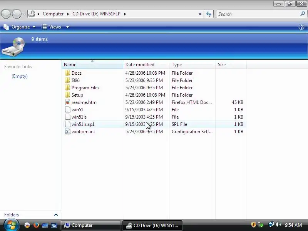Click the 45 KB size of readme.htm
Viewport: 308px width, 231px height.
(x=238, y=102)
